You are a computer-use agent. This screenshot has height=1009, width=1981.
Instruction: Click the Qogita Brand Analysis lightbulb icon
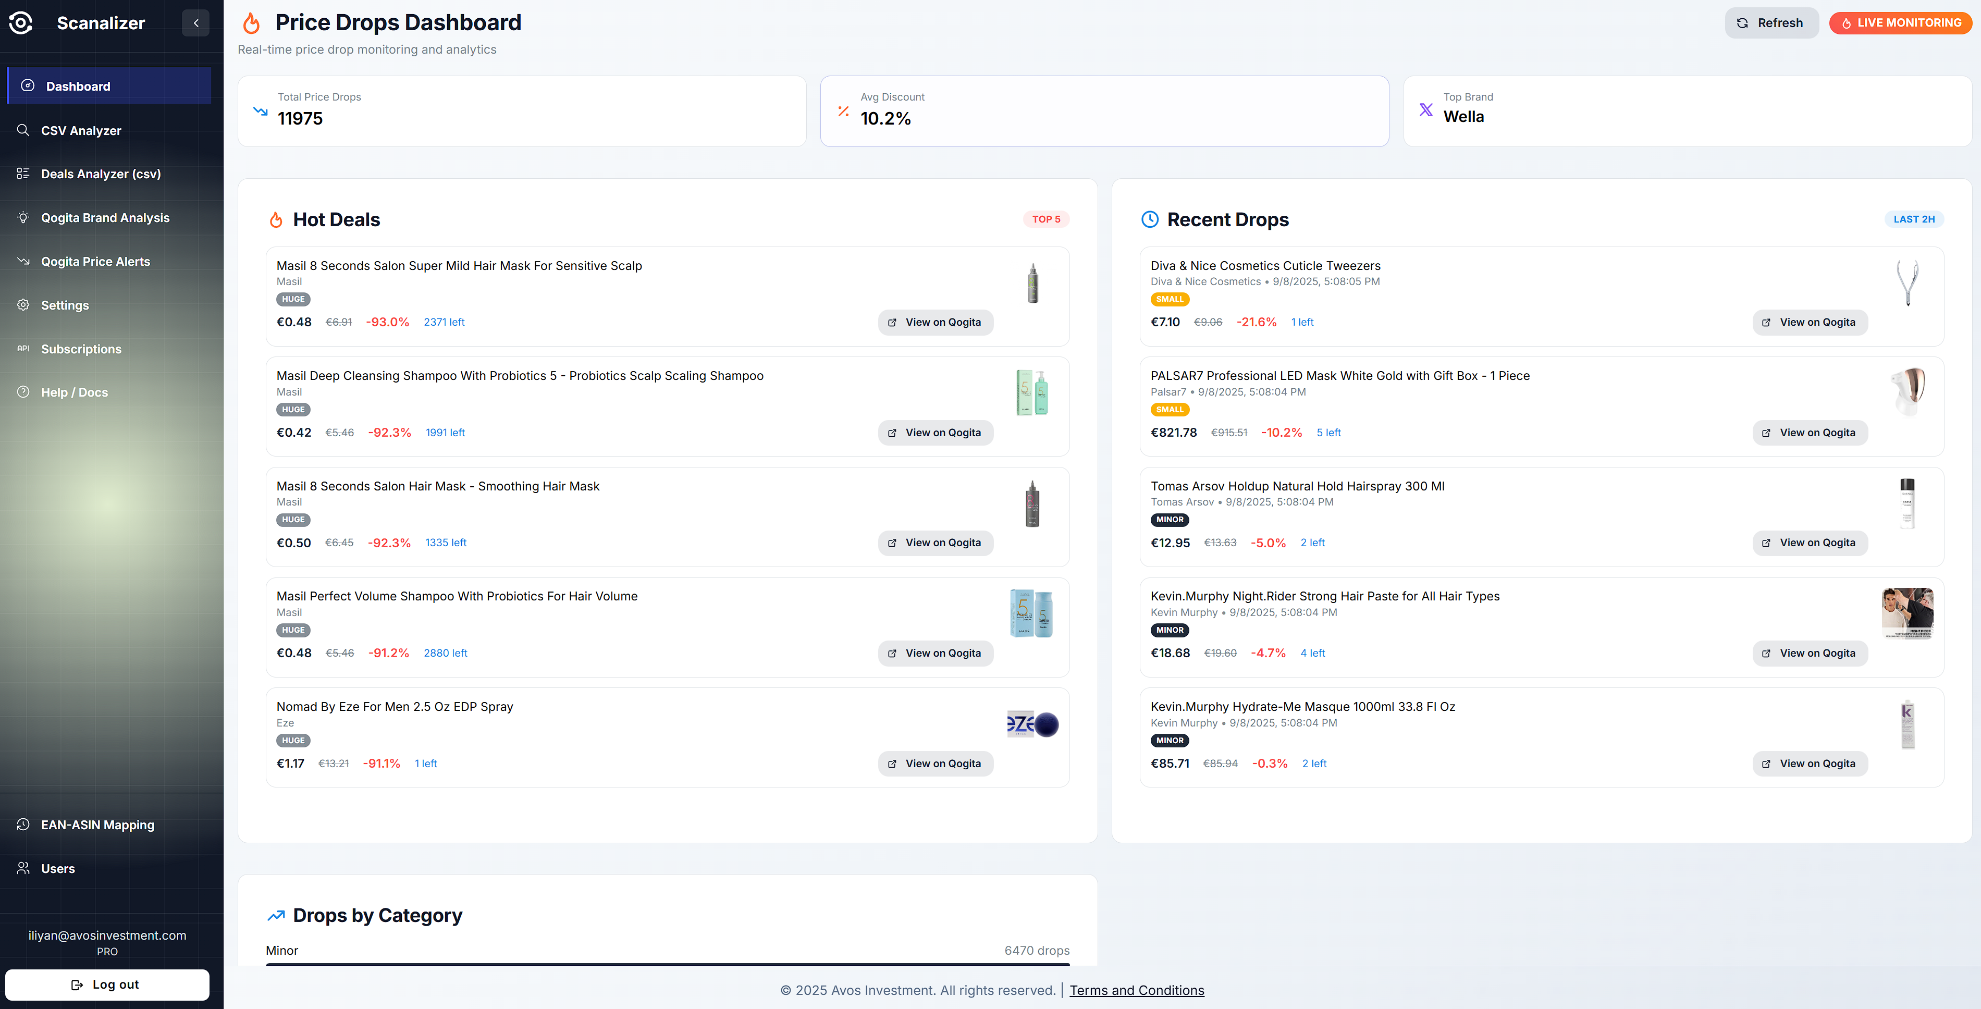point(23,217)
